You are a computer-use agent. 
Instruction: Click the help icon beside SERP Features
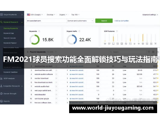tap(117, 31)
